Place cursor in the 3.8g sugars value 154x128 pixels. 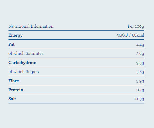click(140, 72)
